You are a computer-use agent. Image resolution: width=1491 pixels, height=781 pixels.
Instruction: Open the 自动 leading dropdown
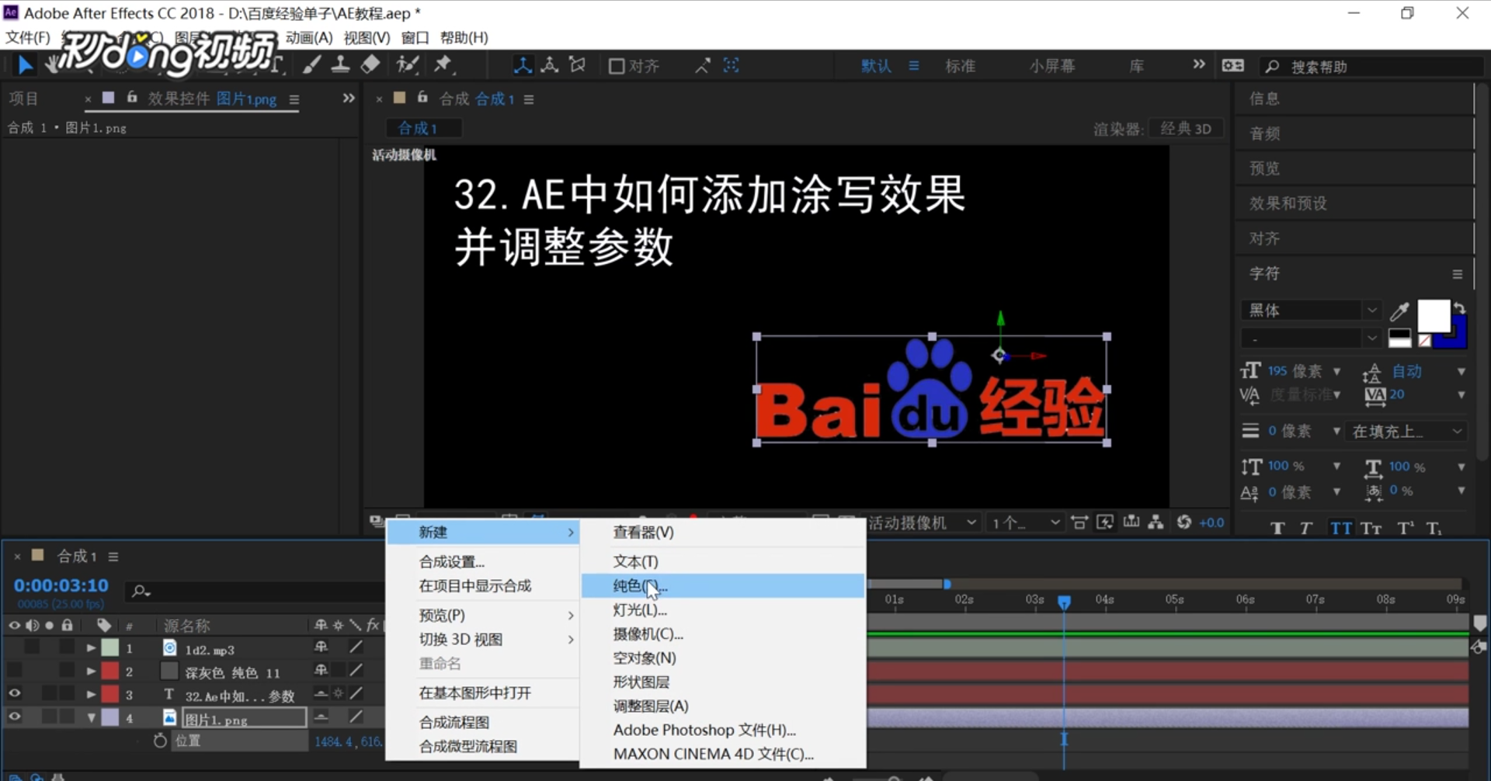tap(1461, 372)
